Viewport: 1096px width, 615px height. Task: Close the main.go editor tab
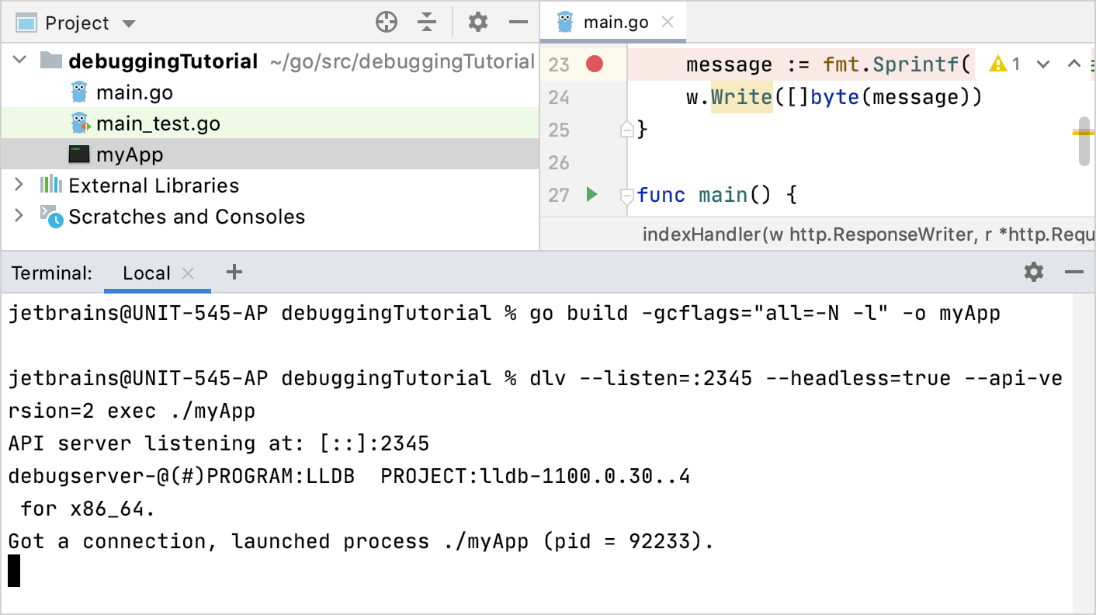[667, 22]
